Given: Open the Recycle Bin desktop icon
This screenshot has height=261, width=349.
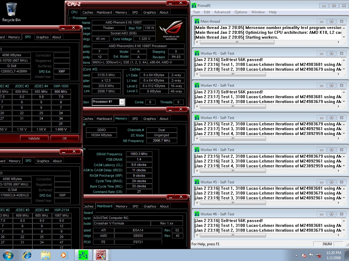Looking at the screenshot, I should tap(11, 12).
